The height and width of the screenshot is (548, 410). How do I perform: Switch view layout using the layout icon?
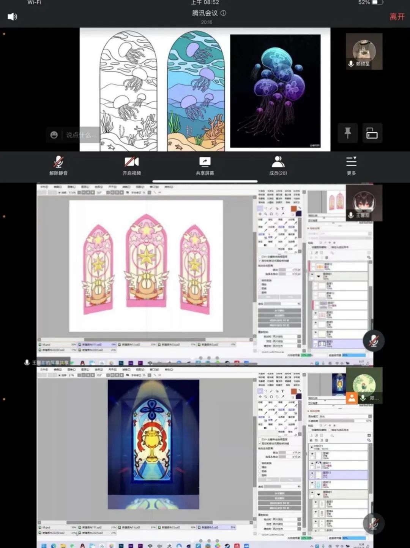pyautogui.click(x=372, y=133)
